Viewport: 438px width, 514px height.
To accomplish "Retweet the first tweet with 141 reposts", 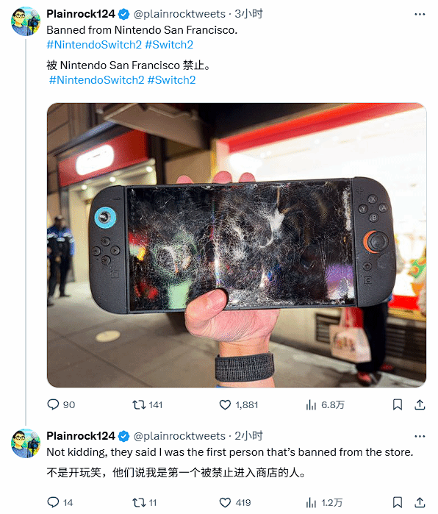I will click(148, 405).
